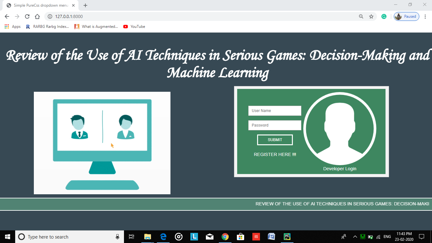Select the Simple PureCss dropdown menu tab
The width and height of the screenshot is (432, 243).
tap(41, 5)
